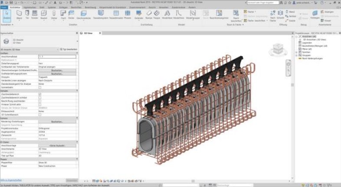This screenshot has width=341, height=187.
Task: Select the Bauteil (component) tool
Action: (44, 15)
